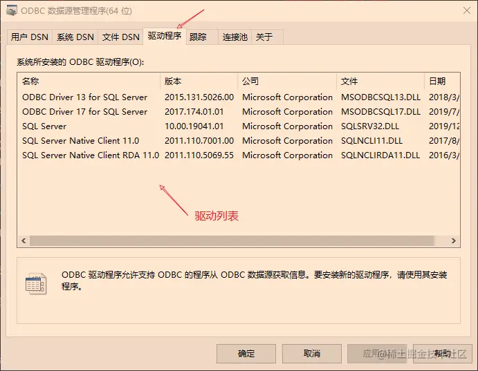Open the 驱动程序 tab
This screenshot has width=478, height=371.
click(165, 36)
